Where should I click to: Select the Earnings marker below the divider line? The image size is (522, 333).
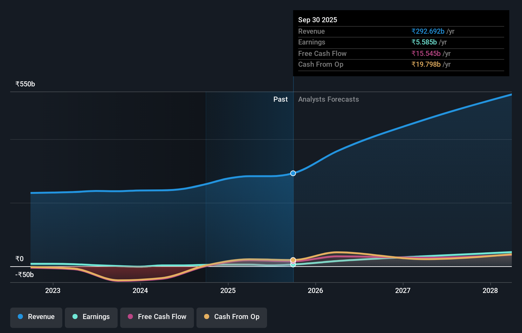click(293, 265)
